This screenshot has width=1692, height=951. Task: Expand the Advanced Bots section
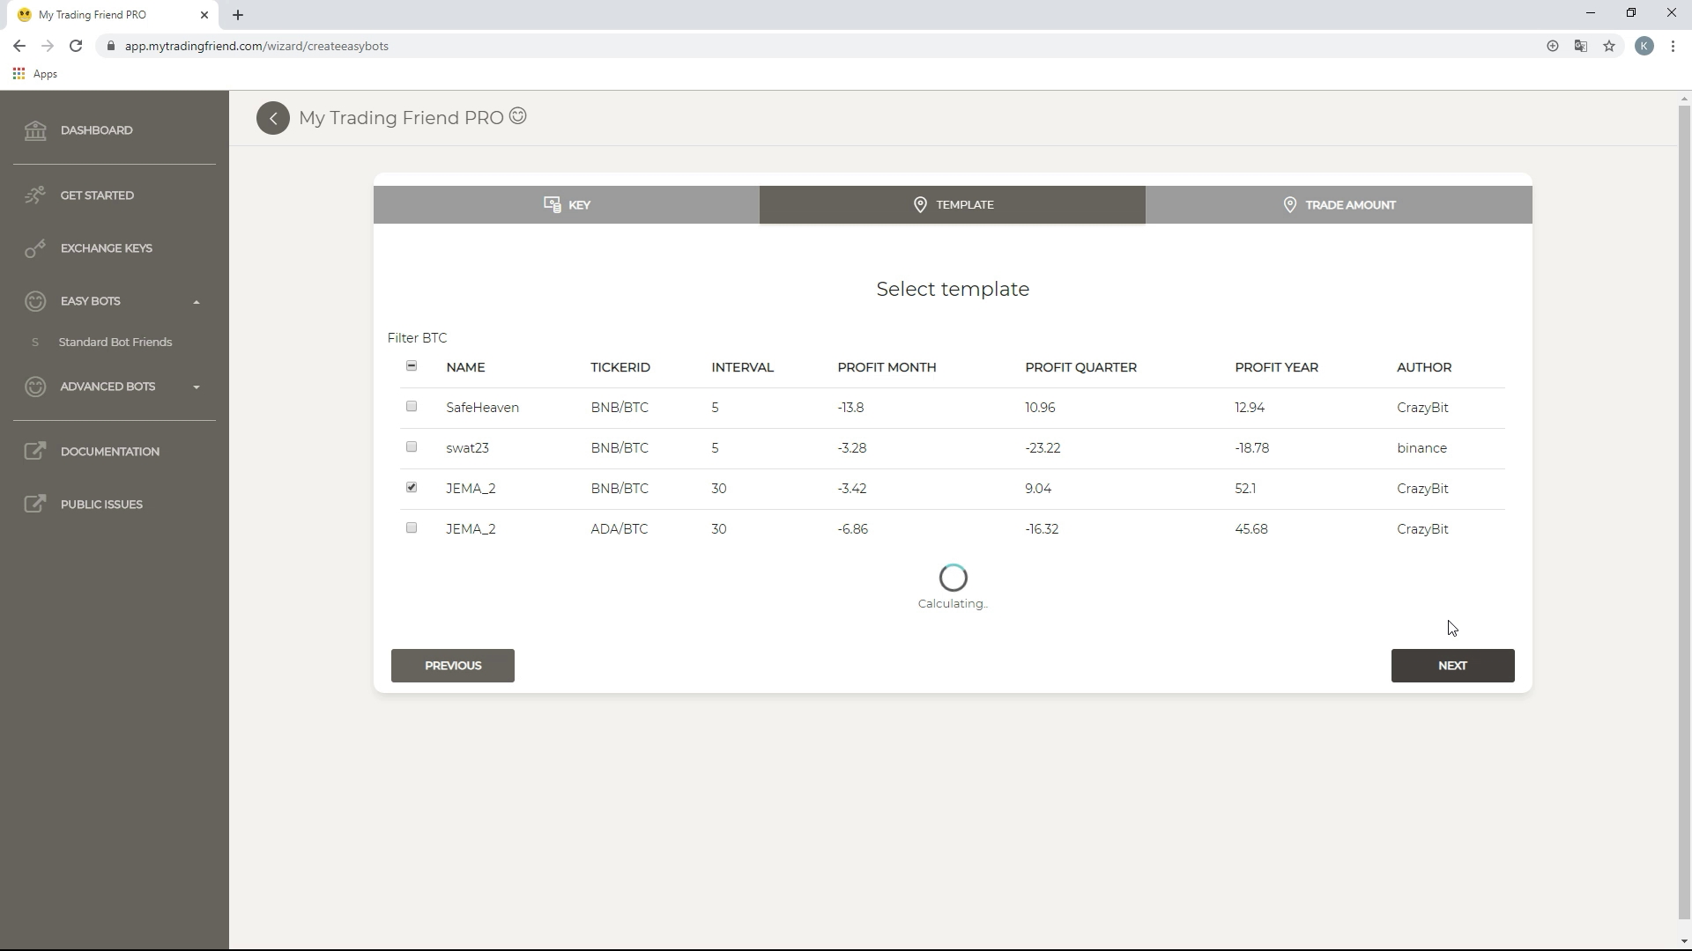196,387
